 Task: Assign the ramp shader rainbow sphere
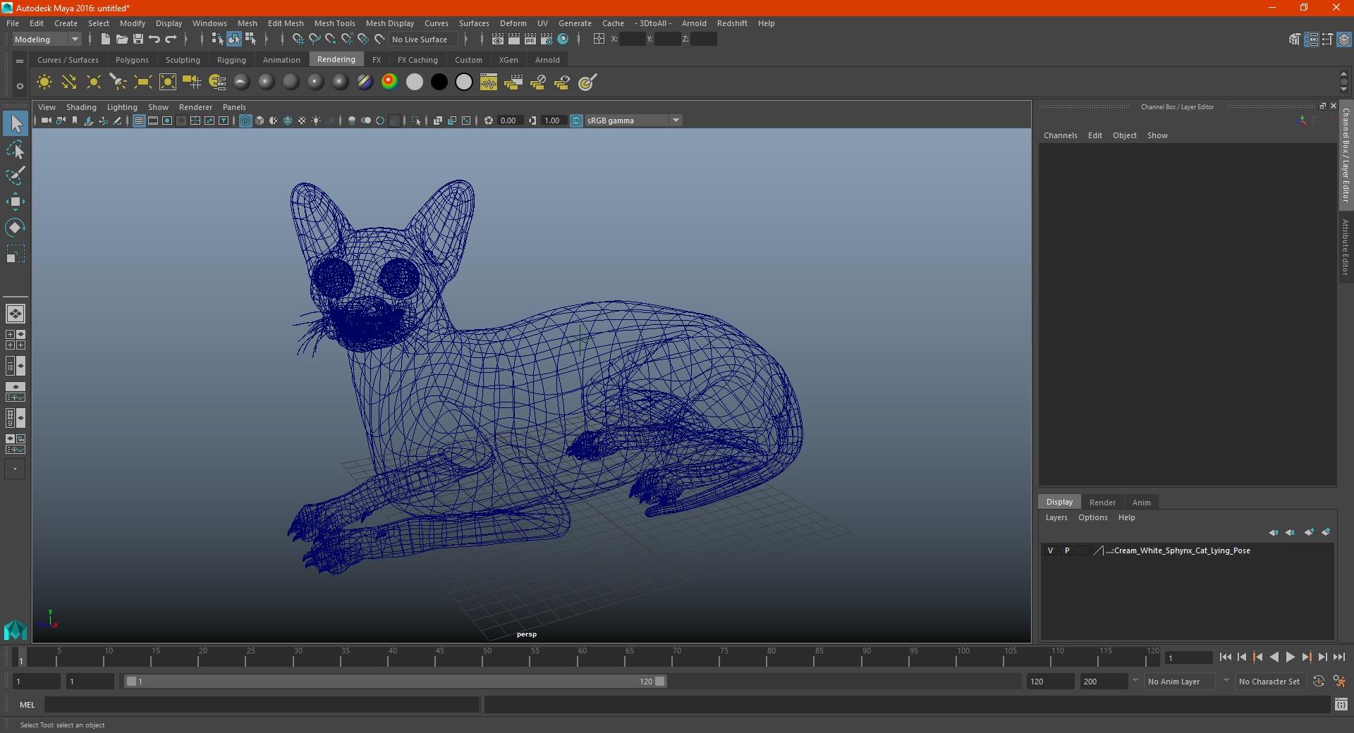click(x=389, y=82)
